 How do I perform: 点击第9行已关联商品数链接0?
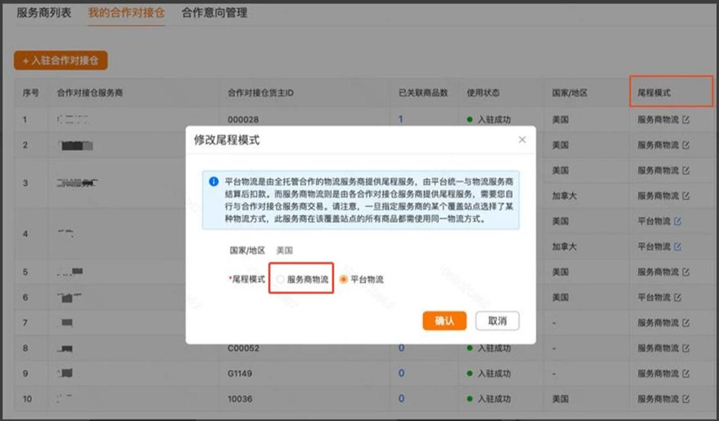point(401,374)
